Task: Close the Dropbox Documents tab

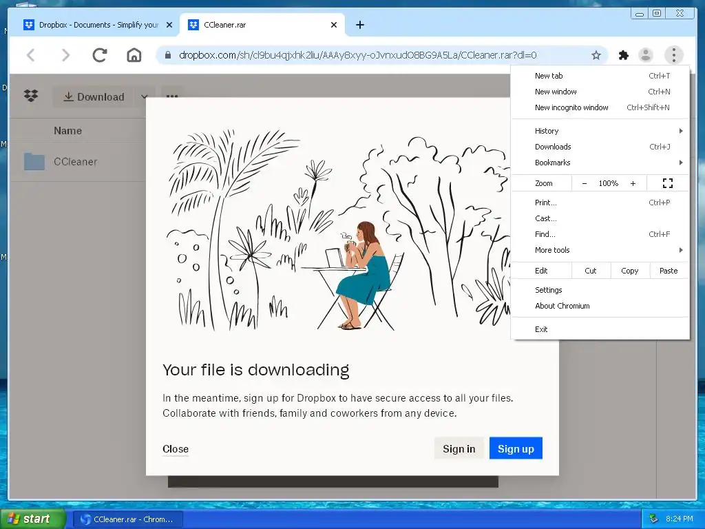Action: click(x=169, y=25)
